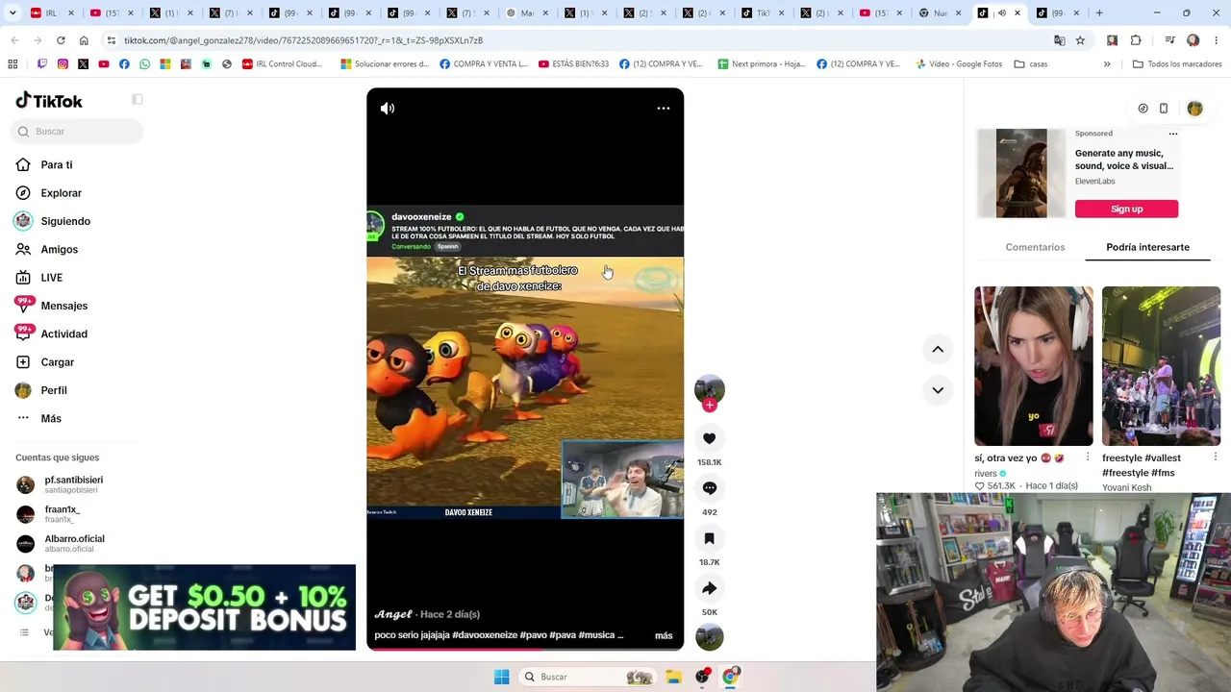This screenshot has width=1231, height=692.
Task: Share the video via the arrow icon
Action: (x=709, y=588)
